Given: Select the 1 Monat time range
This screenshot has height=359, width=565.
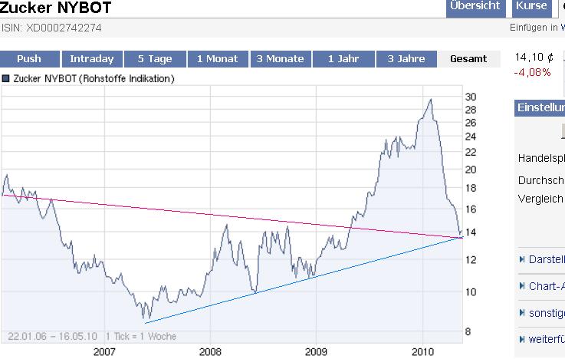Looking at the screenshot, I should tap(217, 59).
